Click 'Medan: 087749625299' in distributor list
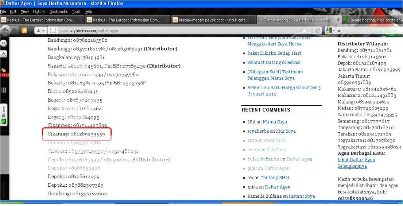This screenshot has width=403, height=206. [x=363, y=108]
